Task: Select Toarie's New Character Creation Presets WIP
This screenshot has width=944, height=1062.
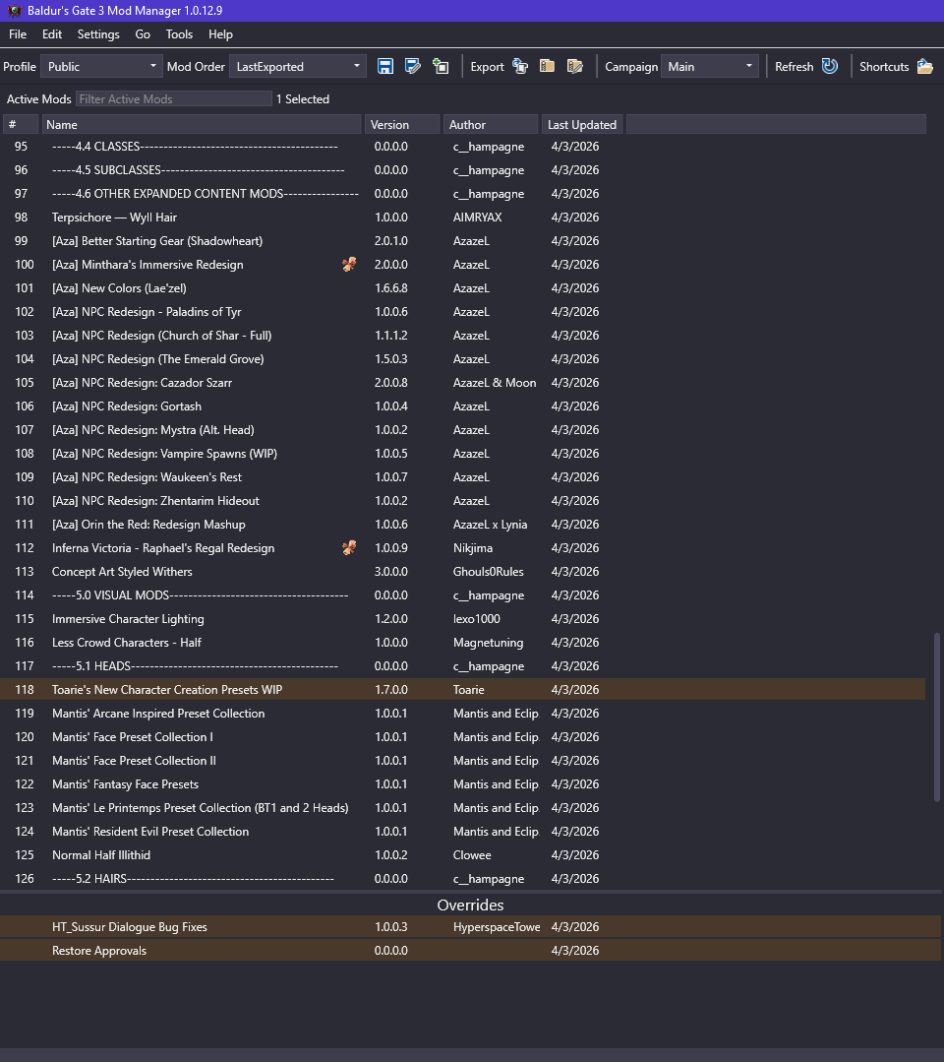Action: point(463,690)
